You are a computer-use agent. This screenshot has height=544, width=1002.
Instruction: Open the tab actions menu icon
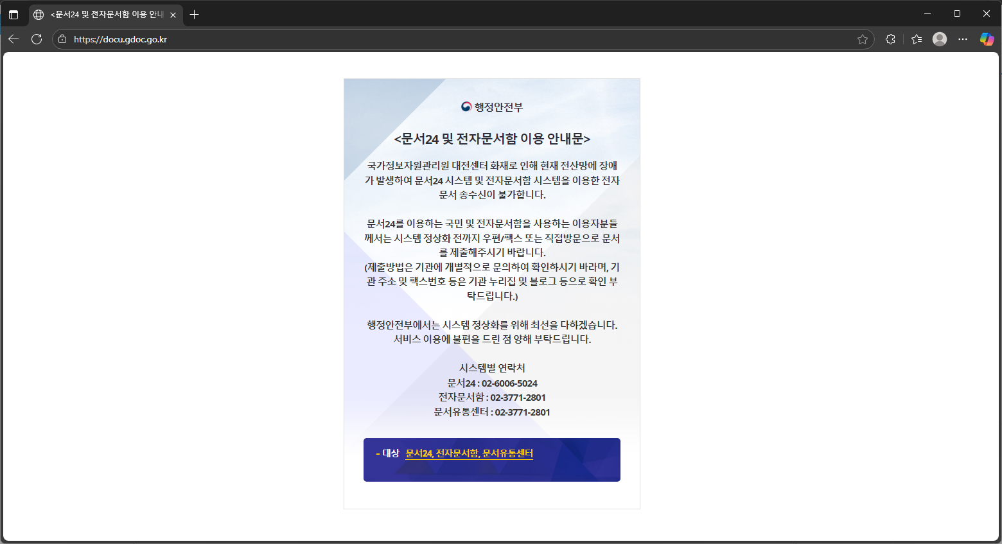(13, 15)
